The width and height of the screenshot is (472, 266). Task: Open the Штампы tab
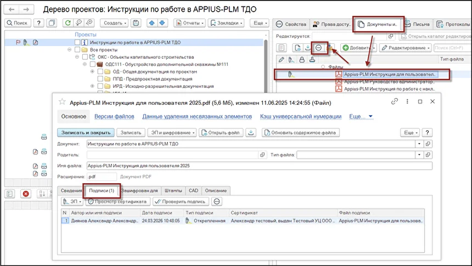173,190
